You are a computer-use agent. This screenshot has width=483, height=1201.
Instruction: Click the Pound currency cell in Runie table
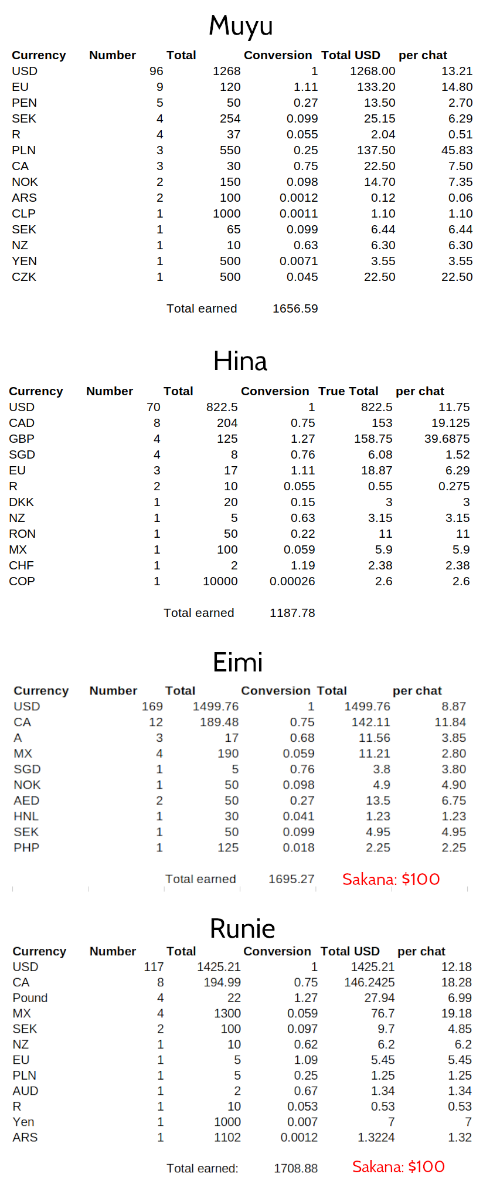pos(30,998)
